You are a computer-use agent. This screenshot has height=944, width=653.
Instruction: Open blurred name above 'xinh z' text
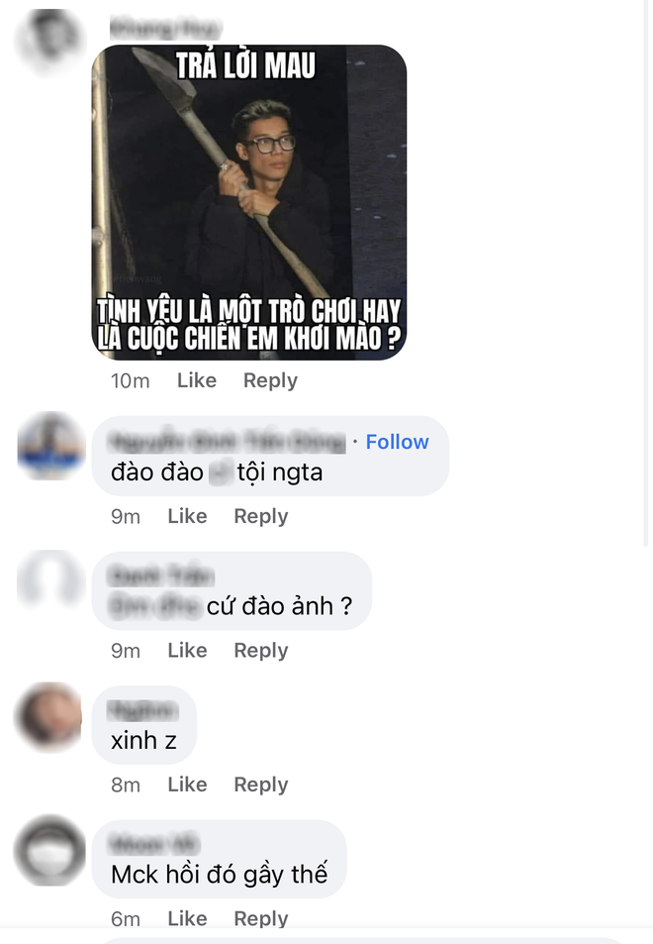point(142,711)
